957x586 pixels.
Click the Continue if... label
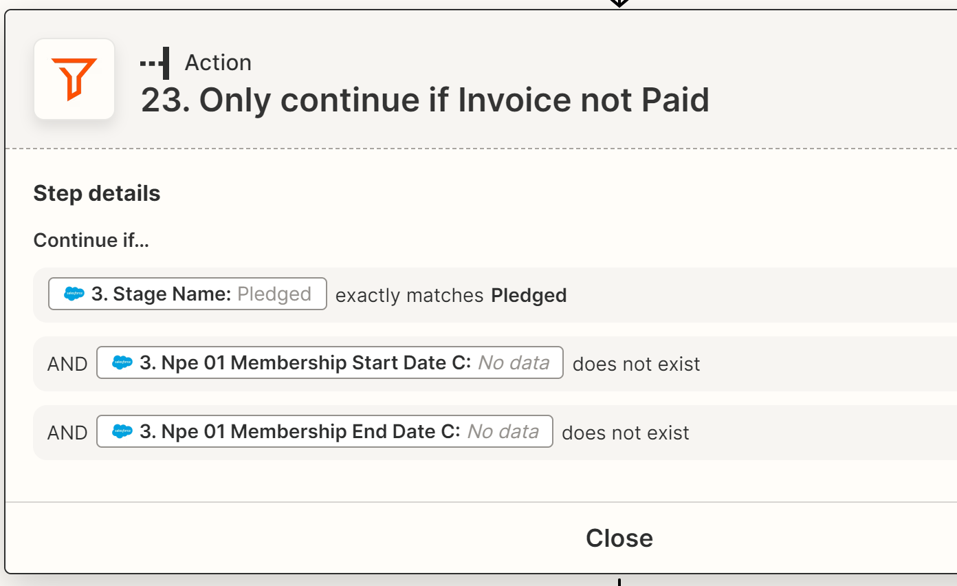pos(91,240)
